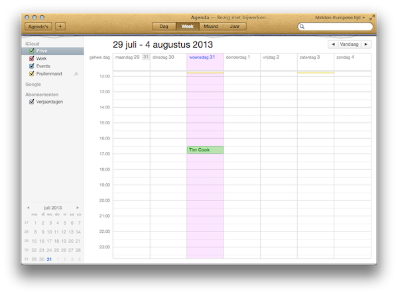Click the search magnifier icon

pyautogui.click(x=302, y=26)
